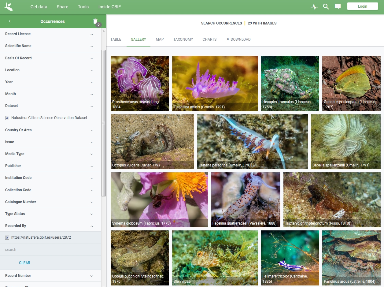
Task: Click the Login button
Action: (x=362, y=6)
